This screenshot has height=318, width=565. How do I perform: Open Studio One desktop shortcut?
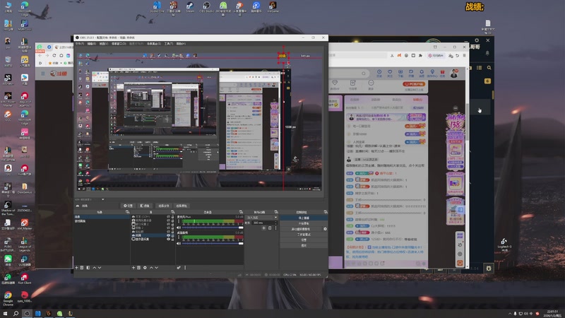click(x=157, y=7)
